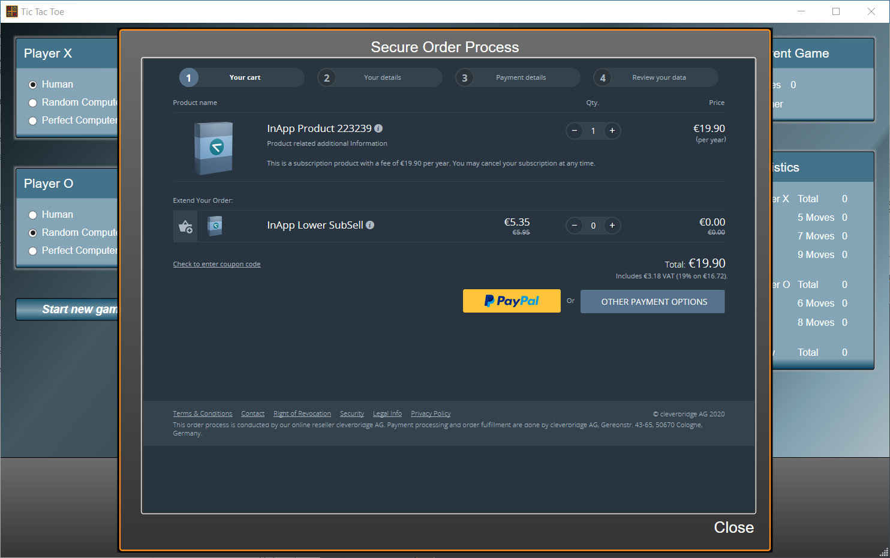Click the 6 Moves statistic row
The height and width of the screenshot is (558, 890).
pos(822,304)
